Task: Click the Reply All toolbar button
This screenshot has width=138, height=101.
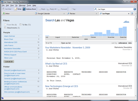Action: (x=52, y=9)
